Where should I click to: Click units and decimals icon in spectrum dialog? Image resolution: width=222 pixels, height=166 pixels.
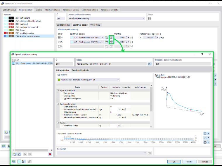tap(14, 161)
